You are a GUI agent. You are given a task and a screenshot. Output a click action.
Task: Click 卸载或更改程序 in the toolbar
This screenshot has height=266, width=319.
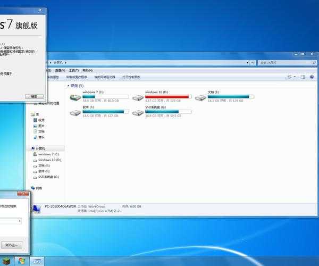click(x=77, y=77)
